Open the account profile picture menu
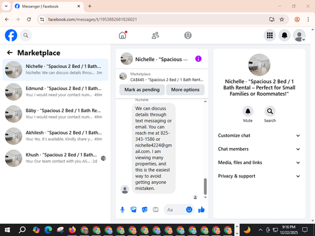This screenshot has height=236, width=315. click(x=299, y=35)
